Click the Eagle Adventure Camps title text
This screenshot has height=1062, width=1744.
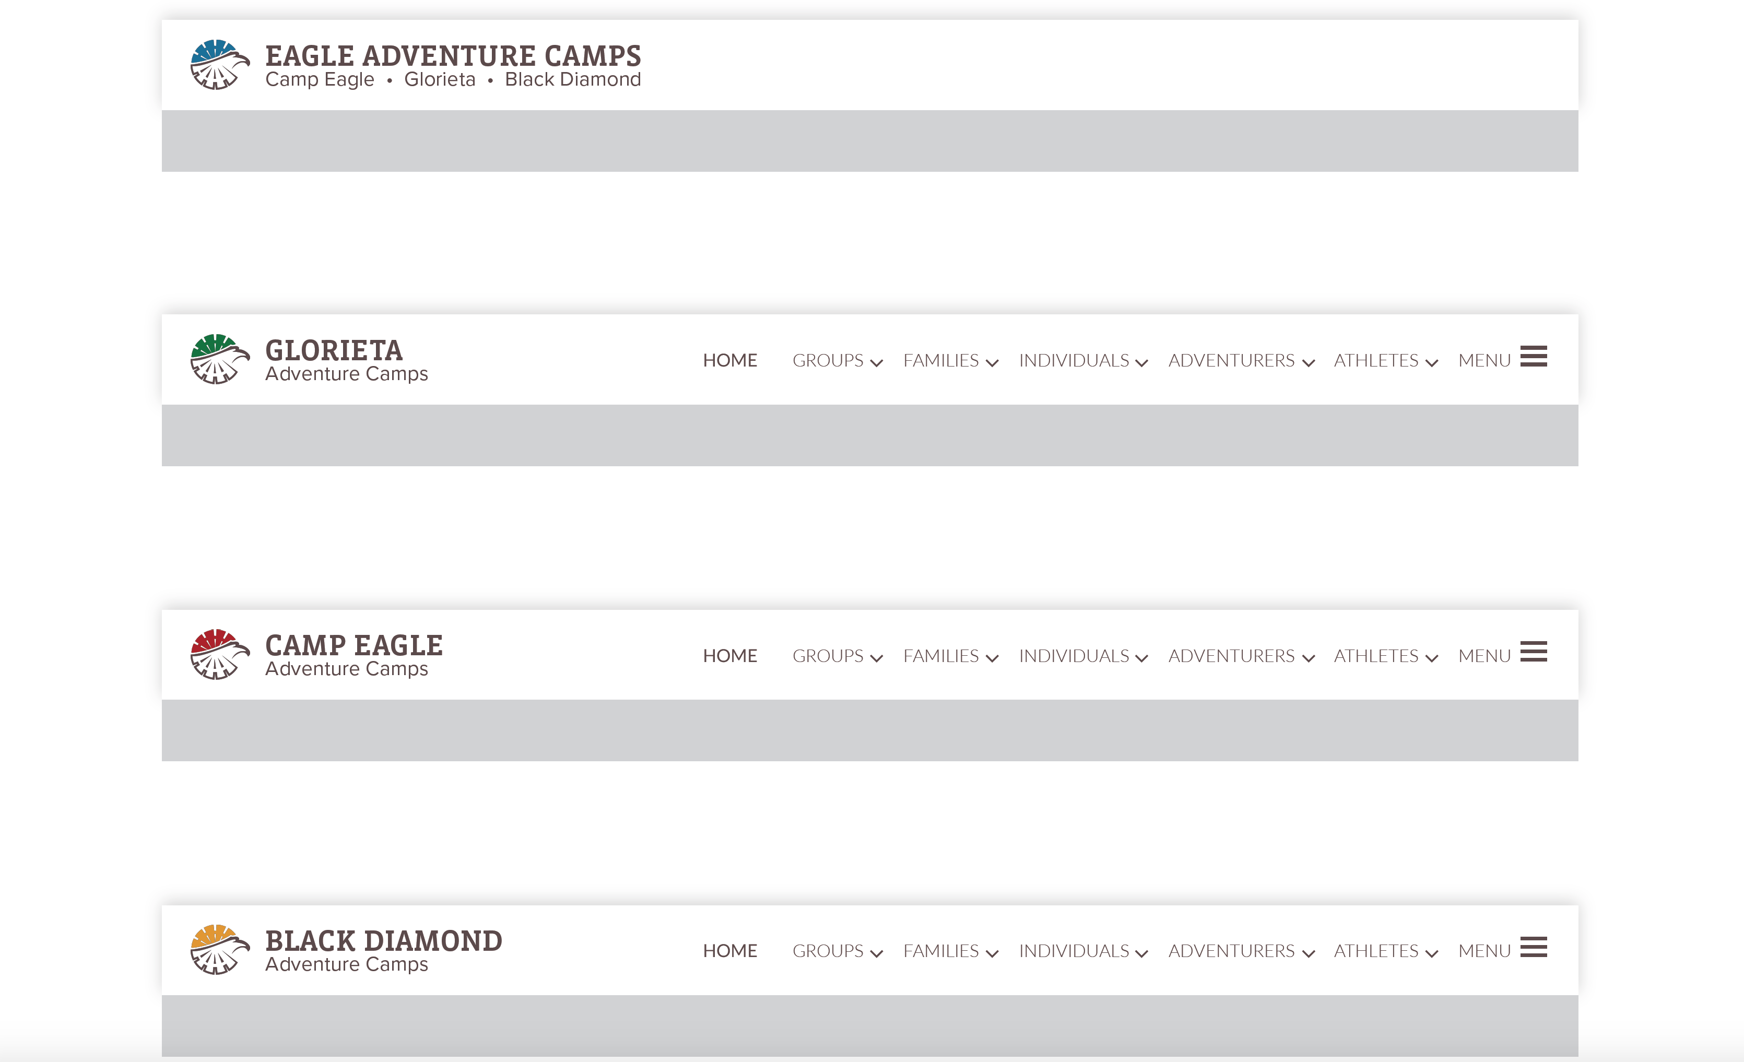pos(453,56)
